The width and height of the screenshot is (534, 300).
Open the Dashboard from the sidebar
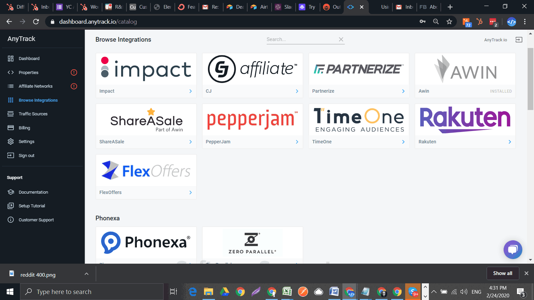coord(29,58)
